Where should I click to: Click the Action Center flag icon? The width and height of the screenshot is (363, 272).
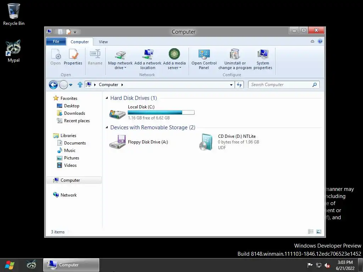[310, 265]
